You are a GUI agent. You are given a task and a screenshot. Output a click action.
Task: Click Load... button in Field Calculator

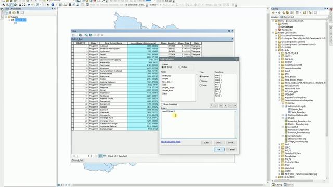pos(219,143)
